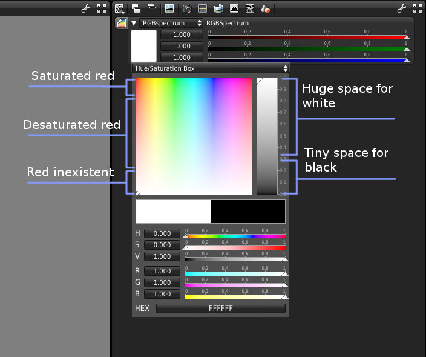
Task: Pick a color in the hue/saturation square
Action: tap(193, 136)
